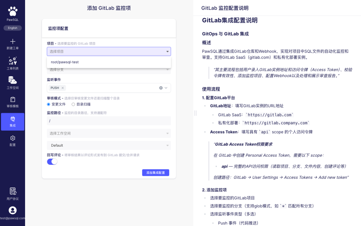Choose root/pawsql-test from project list
Viewport: 361px width, 226px height.
pyautogui.click(x=109, y=62)
